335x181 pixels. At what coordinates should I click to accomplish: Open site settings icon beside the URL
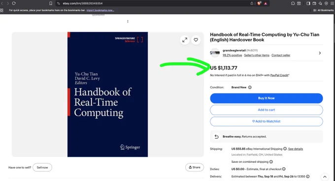pos(59,3)
